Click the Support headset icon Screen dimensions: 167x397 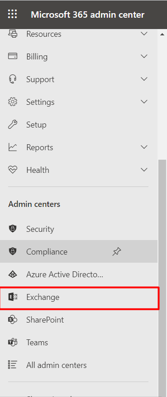pos(13,79)
